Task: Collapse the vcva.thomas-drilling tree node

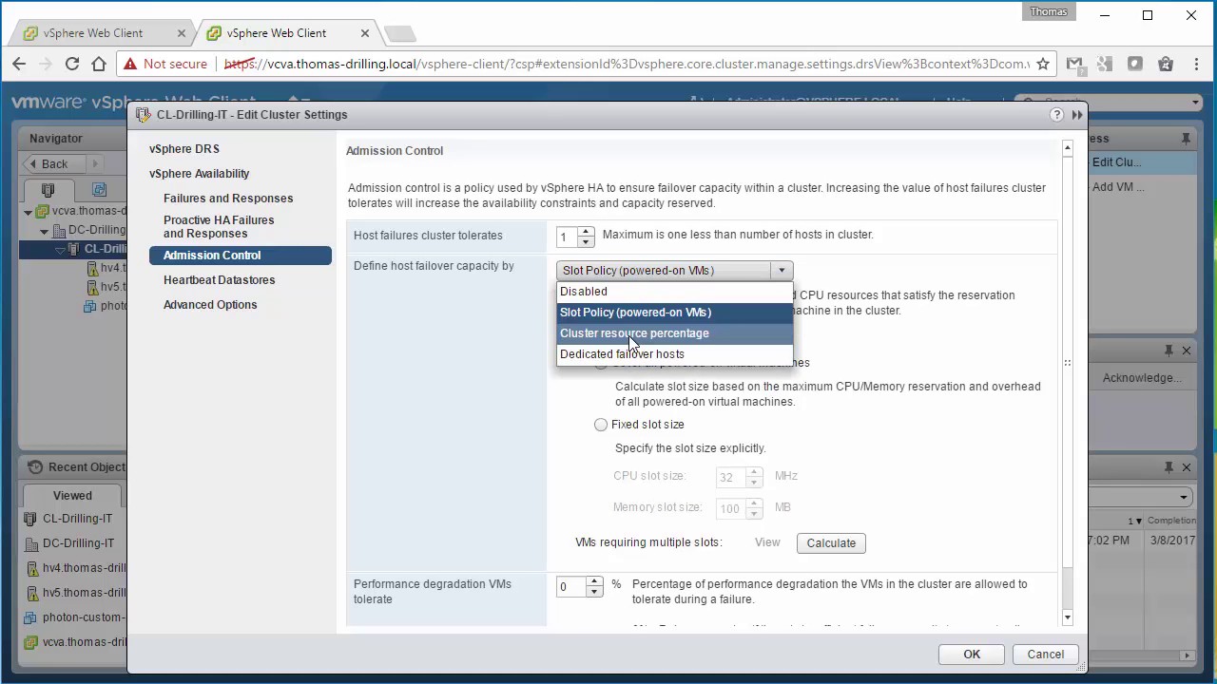Action: coord(29,212)
